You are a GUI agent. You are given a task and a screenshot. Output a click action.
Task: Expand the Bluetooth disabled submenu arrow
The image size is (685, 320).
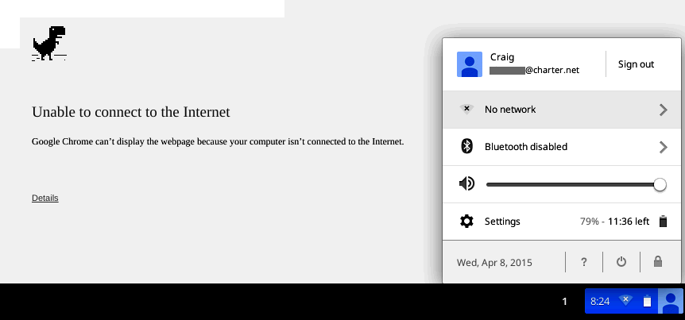(x=663, y=147)
